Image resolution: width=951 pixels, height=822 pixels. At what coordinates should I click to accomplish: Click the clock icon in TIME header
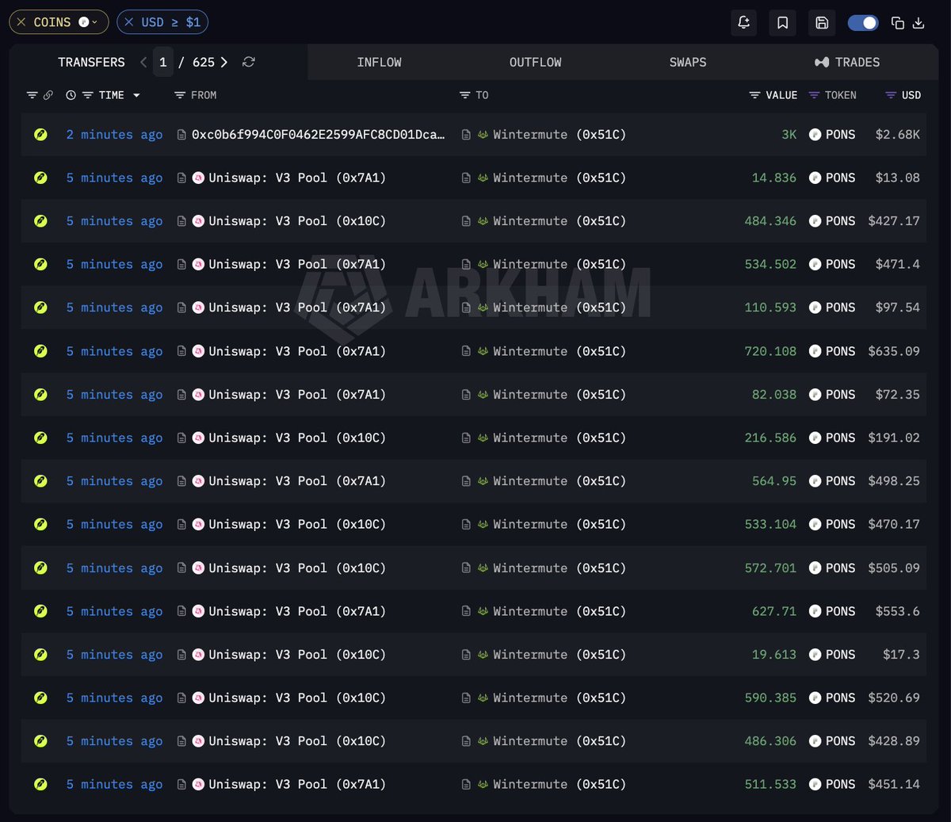click(x=71, y=95)
